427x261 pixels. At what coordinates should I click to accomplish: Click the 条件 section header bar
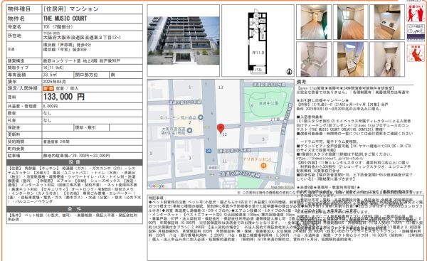(74, 209)
